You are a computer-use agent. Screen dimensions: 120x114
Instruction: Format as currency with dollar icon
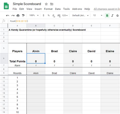click(44, 15)
